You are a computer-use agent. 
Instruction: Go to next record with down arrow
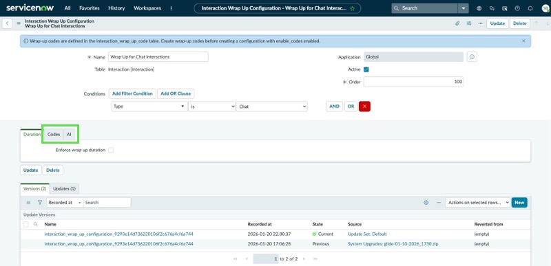(548, 23)
